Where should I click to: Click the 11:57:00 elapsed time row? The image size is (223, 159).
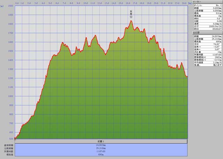(101, 151)
